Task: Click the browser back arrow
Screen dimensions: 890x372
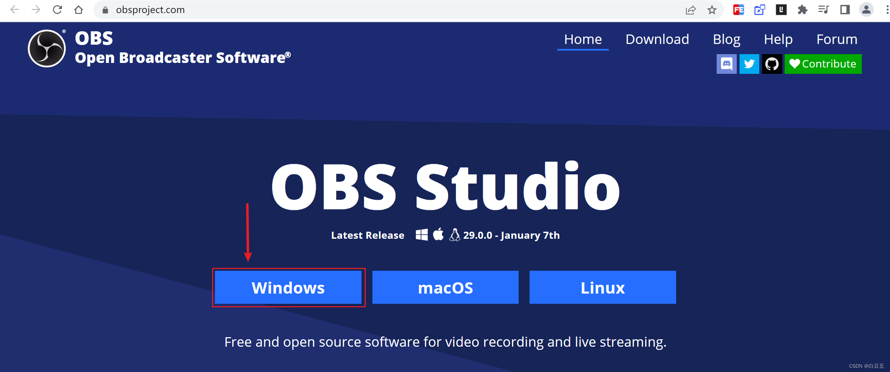Action: tap(15, 10)
